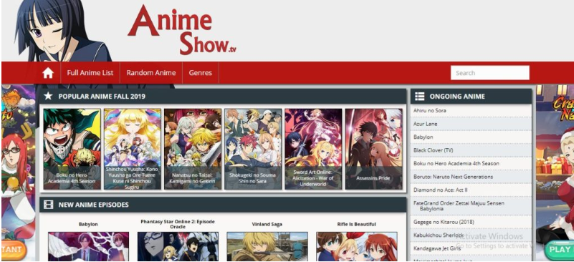Open FateGrand Order Zettai Majuu Sensen Babylonia link
This screenshot has width=574, height=262.
459,205
